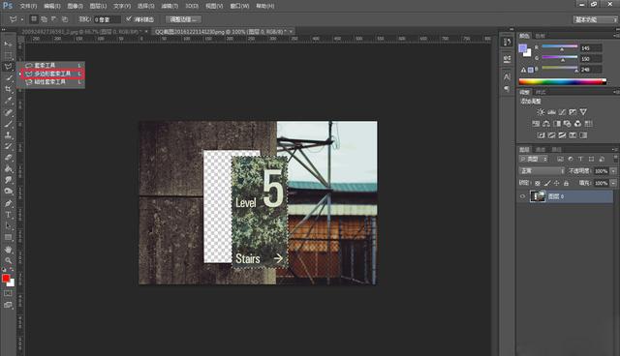620x356 pixels.
Task: Click the Refine Edge button
Action: (183, 19)
